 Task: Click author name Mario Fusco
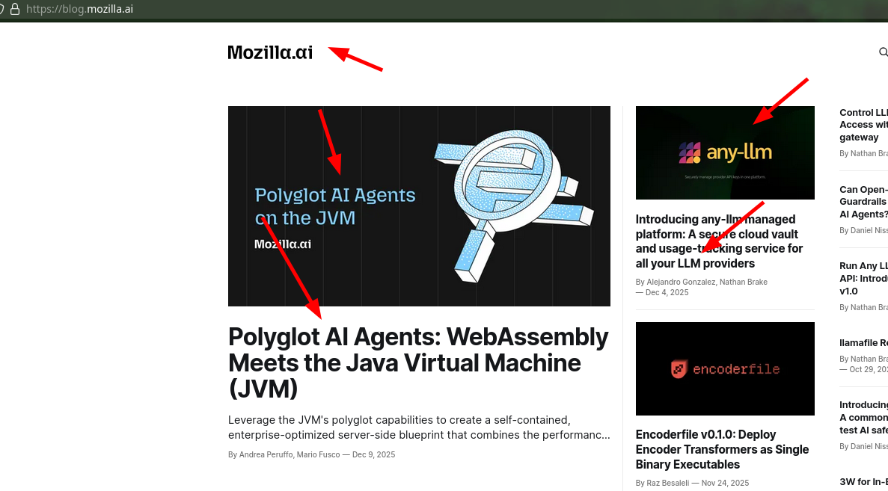coord(318,454)
